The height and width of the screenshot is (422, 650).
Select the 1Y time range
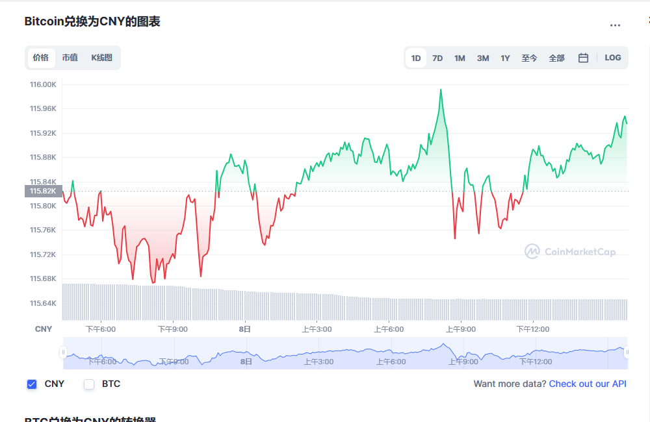pyautogui.click(x=505, y=58)
